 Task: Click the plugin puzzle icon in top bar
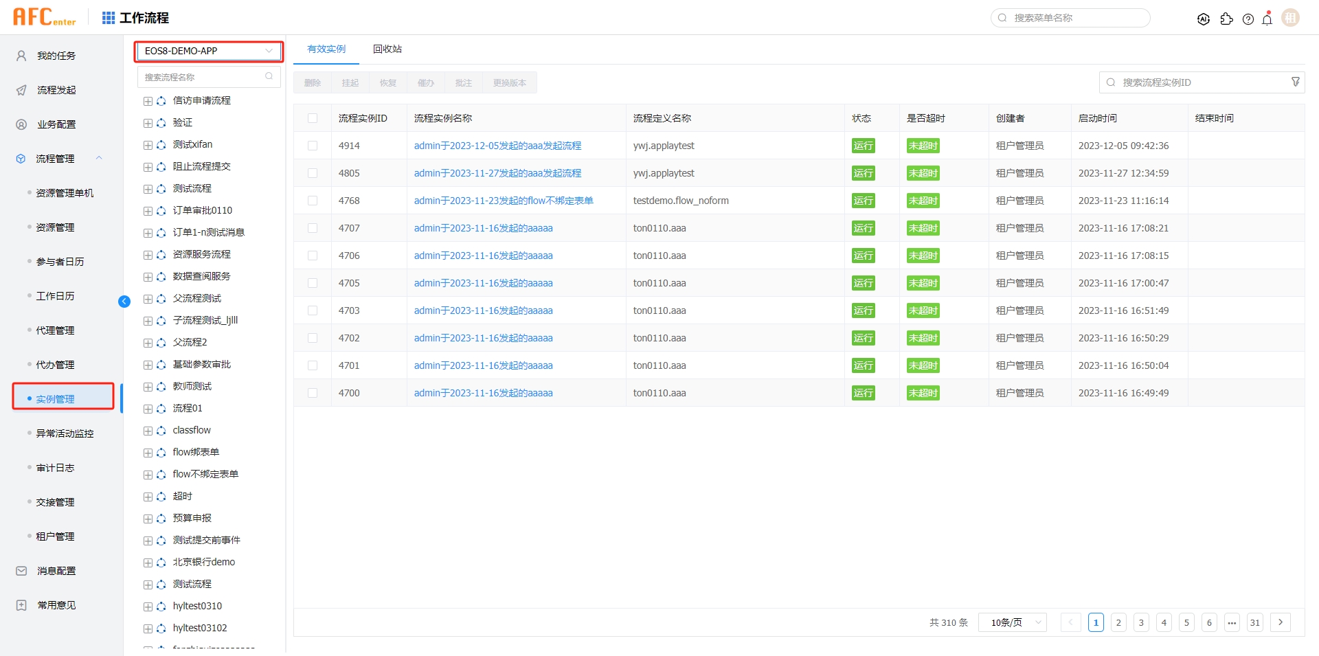click(x=1227, y=19)
